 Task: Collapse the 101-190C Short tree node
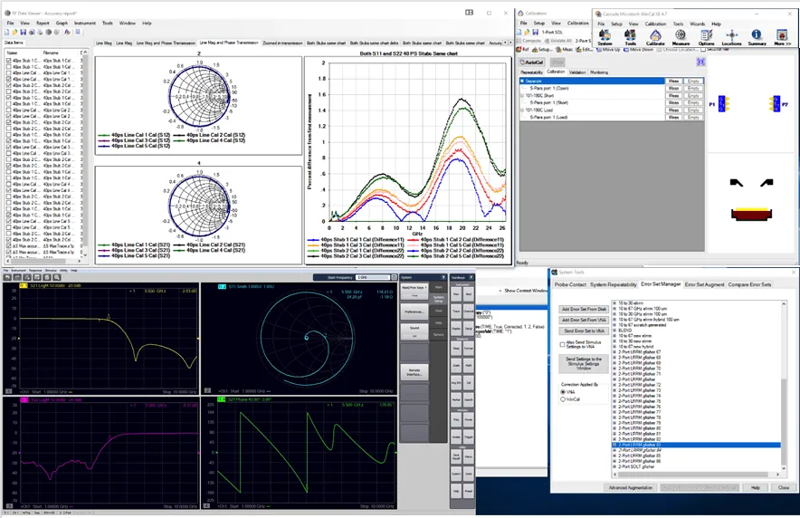point(522,95)
